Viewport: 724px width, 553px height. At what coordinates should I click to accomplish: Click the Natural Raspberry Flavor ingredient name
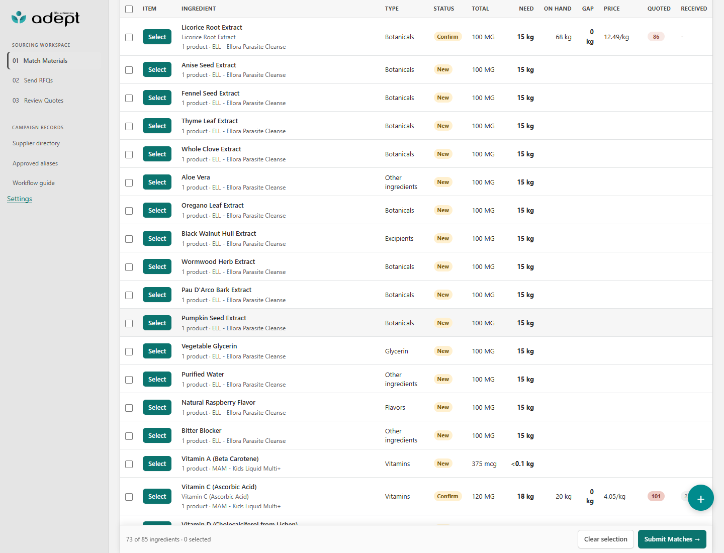pyautogui.click(x=218, y=402)
